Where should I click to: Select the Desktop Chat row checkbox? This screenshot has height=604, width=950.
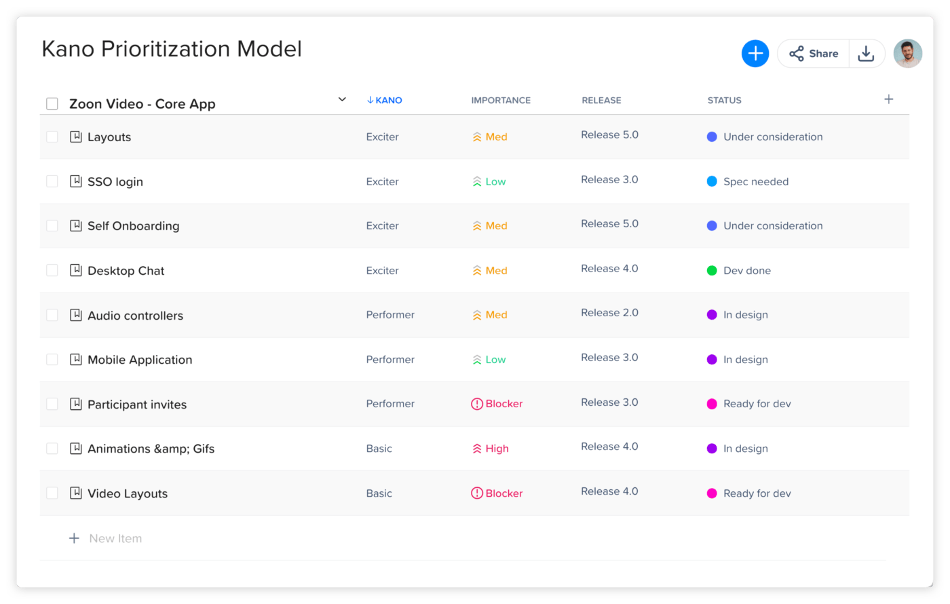click(52, 270)
